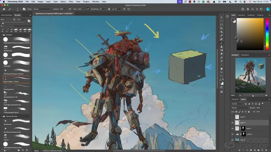The width and height of the screenshot is (271, 152).
Task: Select the Dodge tool
Action: click(x=221, y=54)
